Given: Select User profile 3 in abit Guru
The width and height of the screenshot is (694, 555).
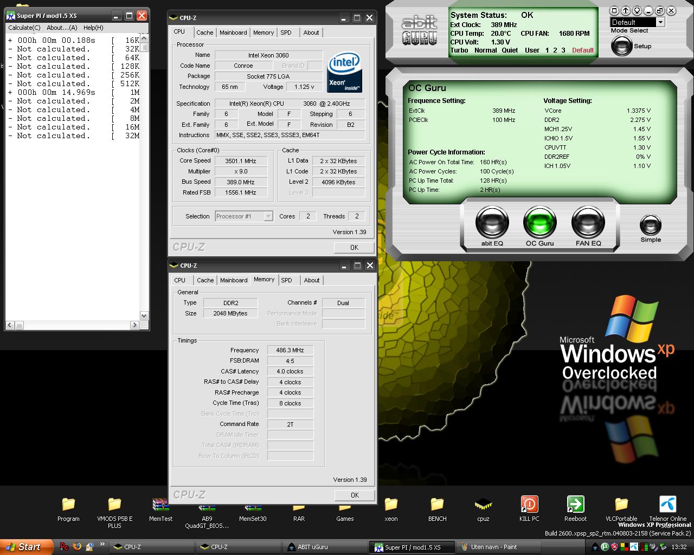Looking at the screenshot, I should coord(563,50).
